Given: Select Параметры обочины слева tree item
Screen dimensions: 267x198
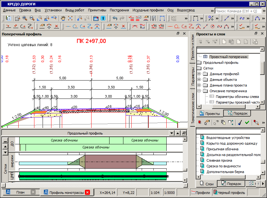Looking at the screenshot, I should pyautogui.click(x=237, y=97).
